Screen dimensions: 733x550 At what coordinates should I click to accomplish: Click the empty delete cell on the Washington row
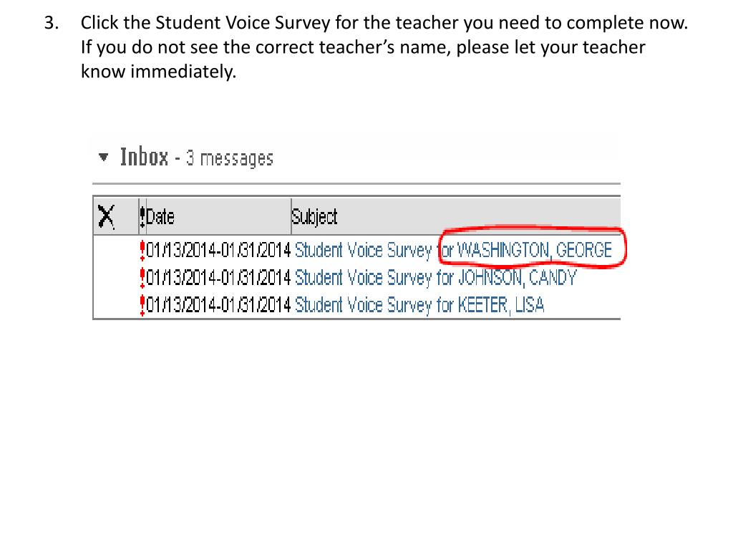pyautogui.click(x=116, y=250)
